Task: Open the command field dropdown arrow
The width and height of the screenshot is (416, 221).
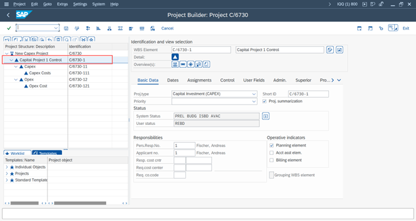Action: coord(56,28)
